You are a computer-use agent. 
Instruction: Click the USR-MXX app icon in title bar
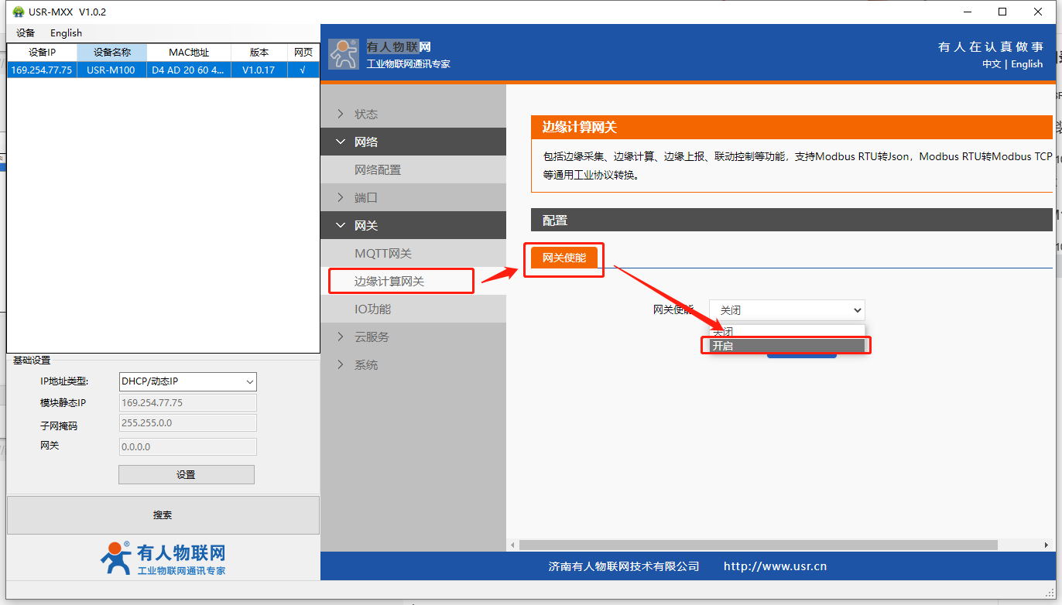18,12
